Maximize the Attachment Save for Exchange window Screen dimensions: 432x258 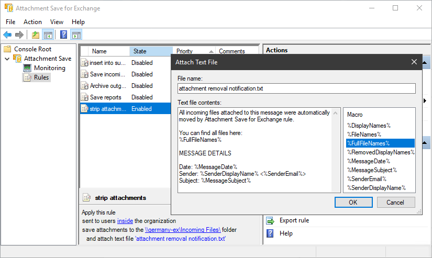(395, 8)
